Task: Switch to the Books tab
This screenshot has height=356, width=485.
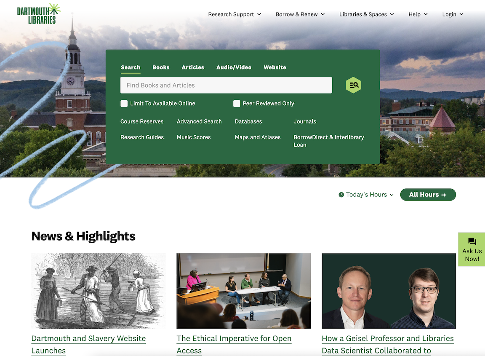Action: coord(161,67)
